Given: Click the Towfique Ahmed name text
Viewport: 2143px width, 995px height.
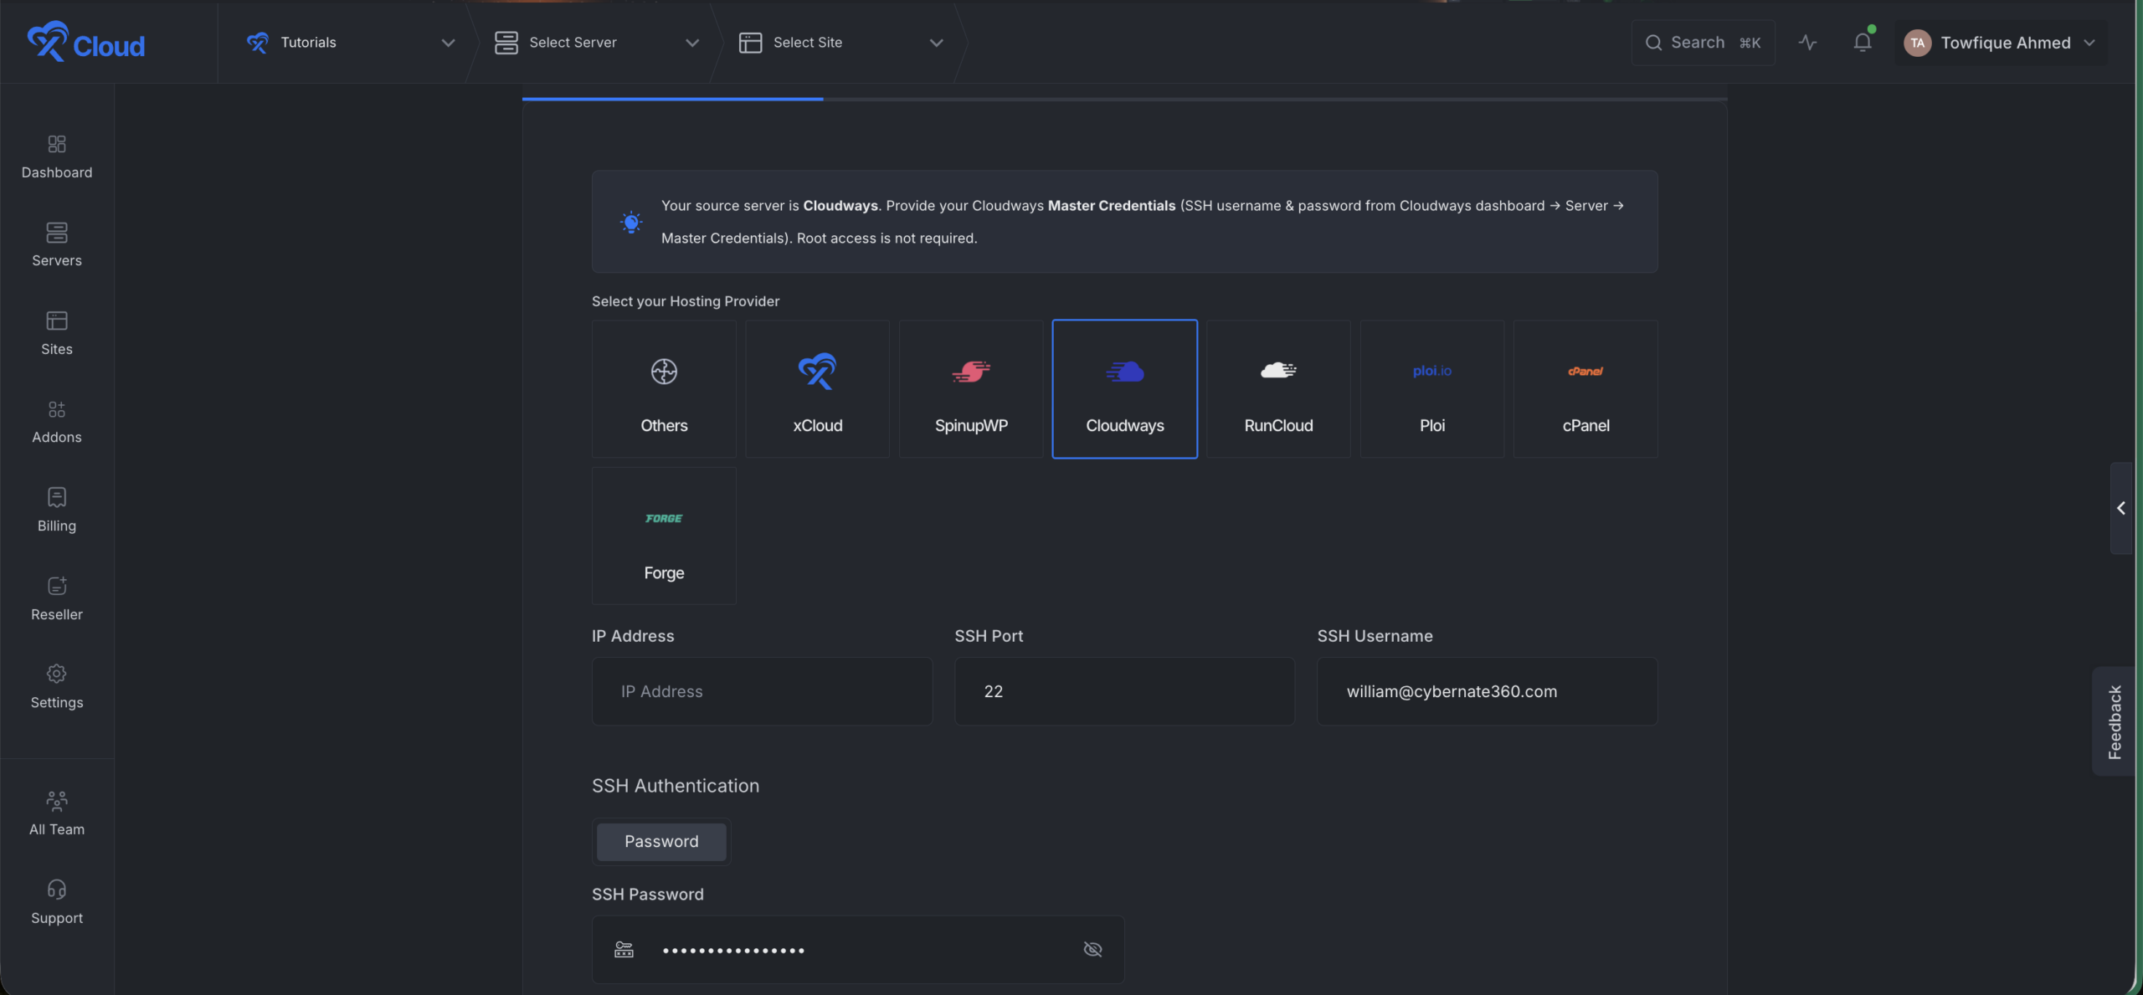Looking at the screenshot, I should pos(2006,43).
